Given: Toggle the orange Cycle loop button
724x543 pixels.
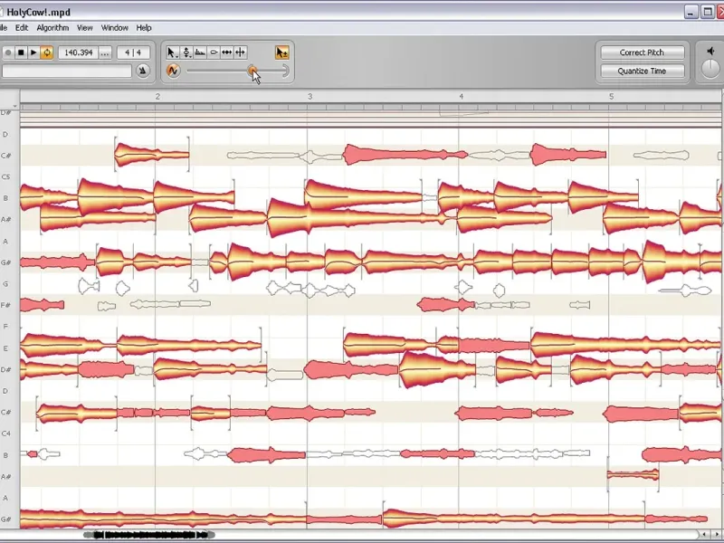Looking at the screenshot, I should [47, 52].
